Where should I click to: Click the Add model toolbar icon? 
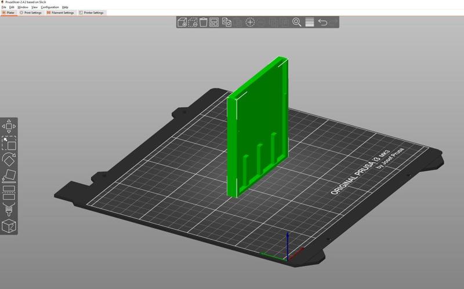(182, 22)
